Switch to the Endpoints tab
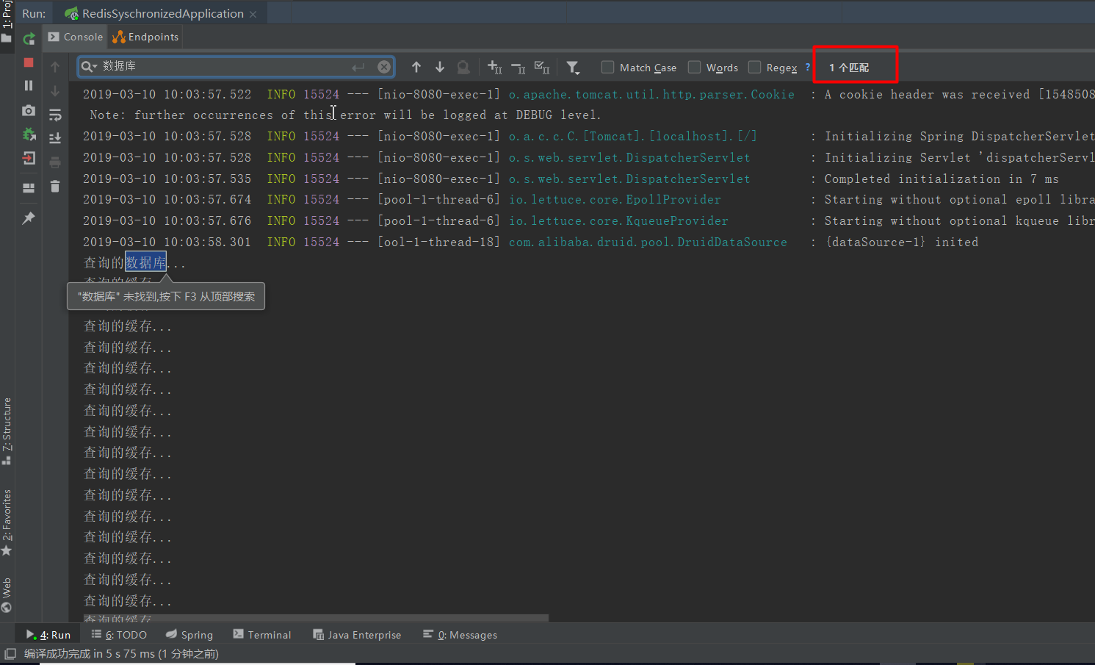Image resolution: width=1095 pixels, height=665 pixels. click(x=145, y=37)
